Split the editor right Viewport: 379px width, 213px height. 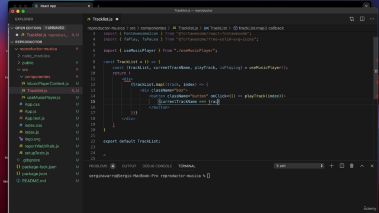point(362,19)
